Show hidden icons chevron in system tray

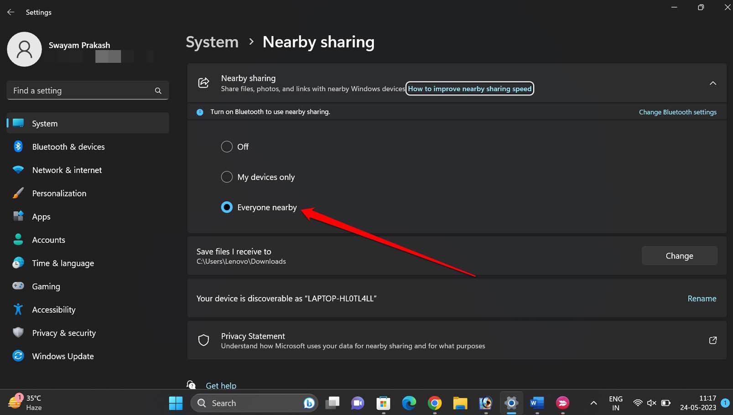click(593, 403)
